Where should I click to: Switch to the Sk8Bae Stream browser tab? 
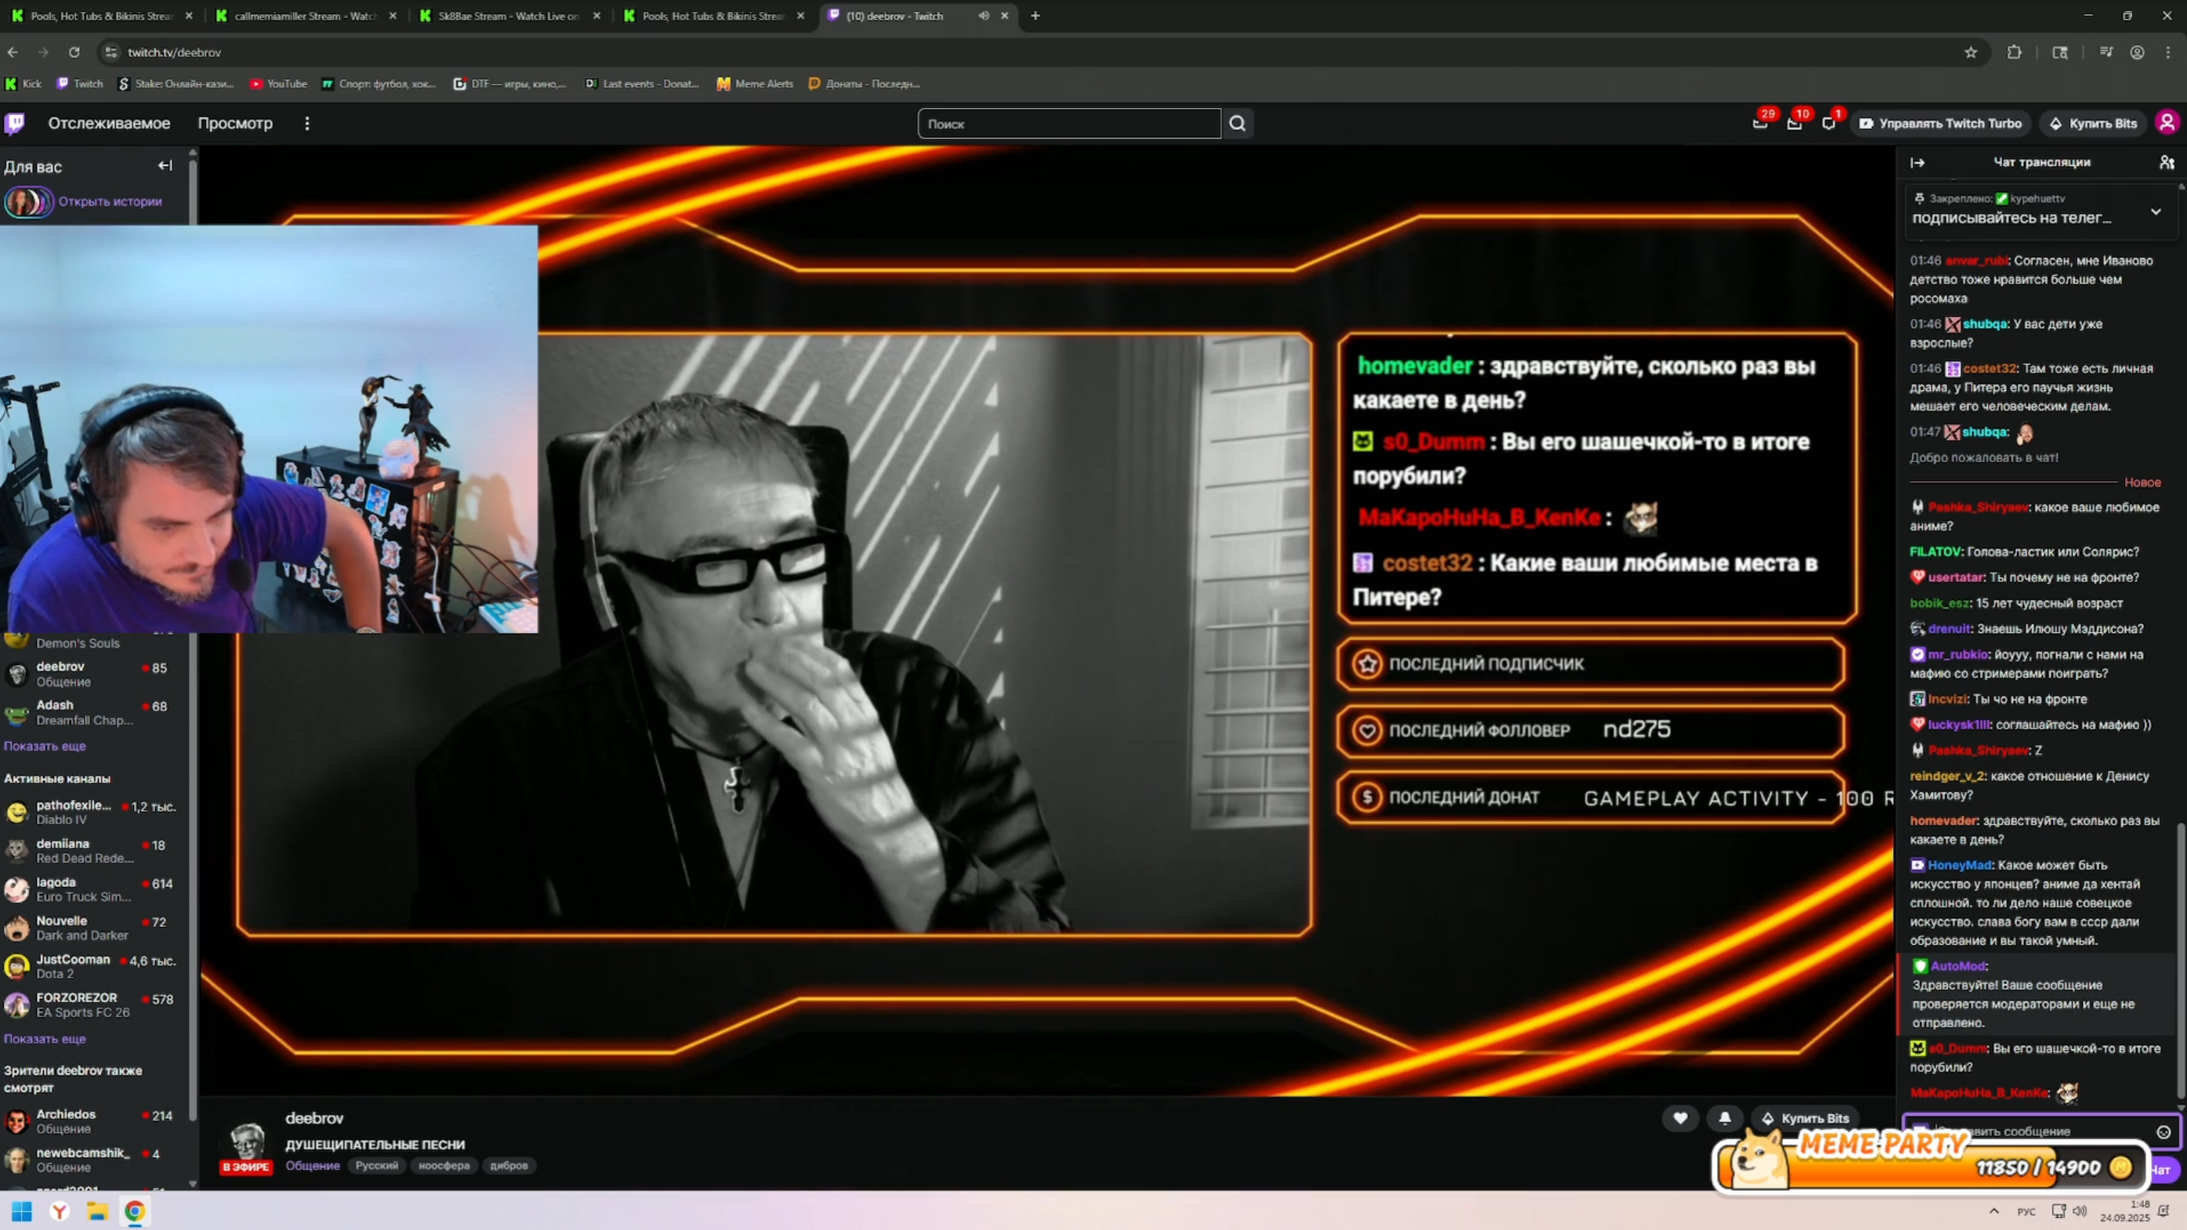click(508, 16)
